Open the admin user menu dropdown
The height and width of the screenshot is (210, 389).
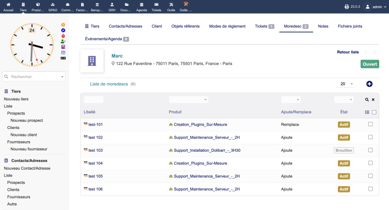click(375, 7)
